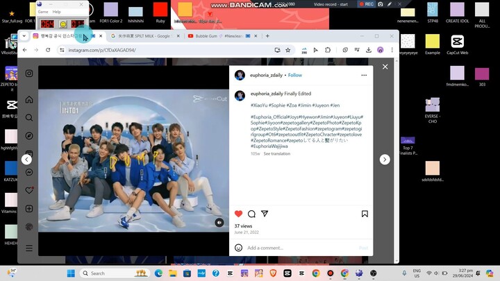Bookmark this page with star icon
500x281 pixels.
click(x=288, y=50)
